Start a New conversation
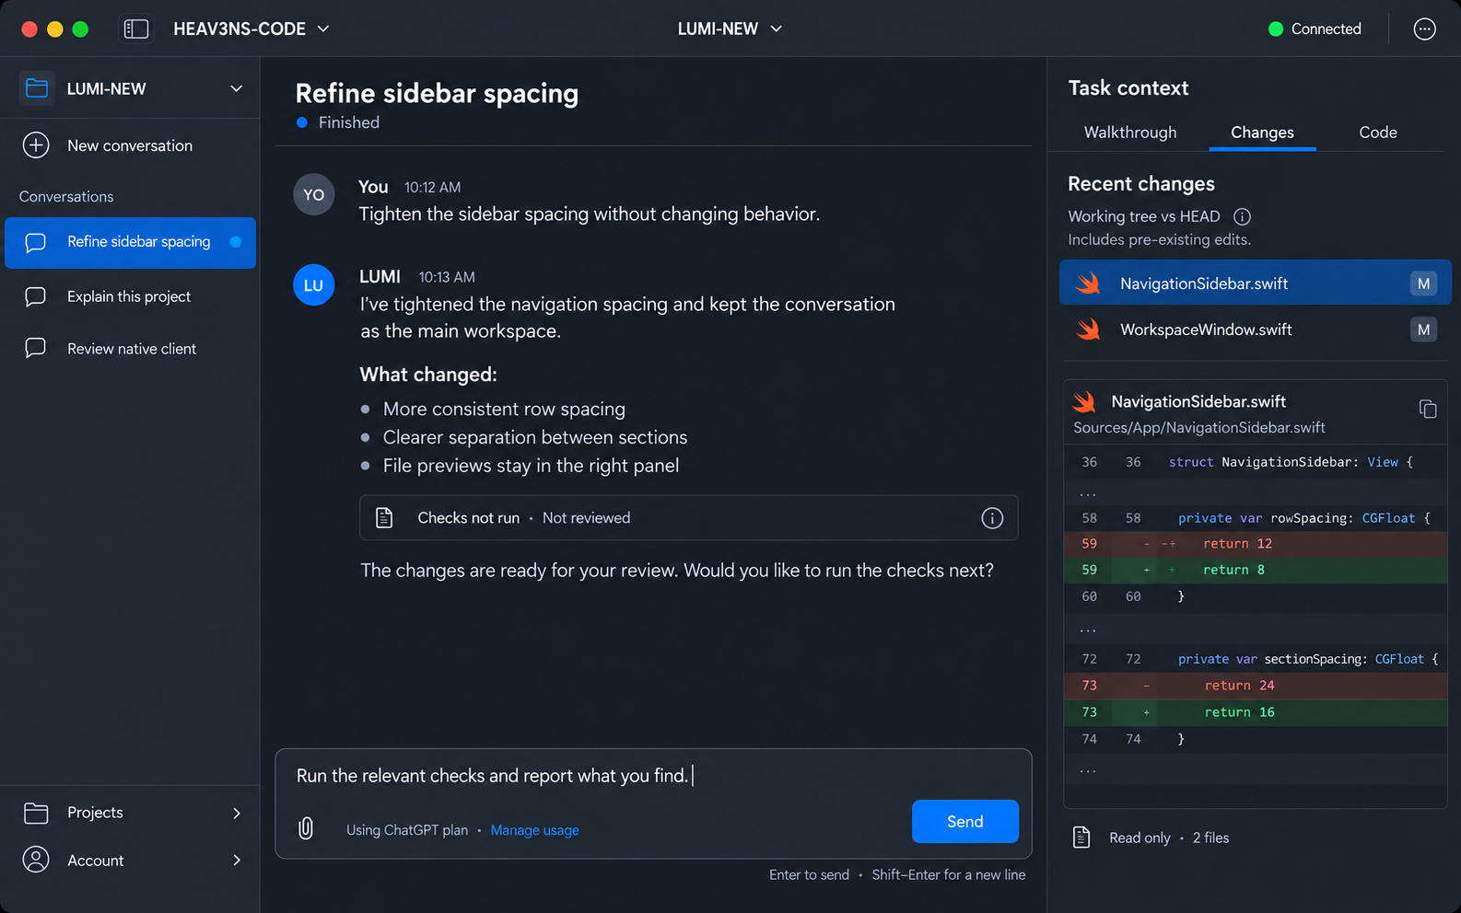Screen dimensions: 1461x913 pos(130,145)
